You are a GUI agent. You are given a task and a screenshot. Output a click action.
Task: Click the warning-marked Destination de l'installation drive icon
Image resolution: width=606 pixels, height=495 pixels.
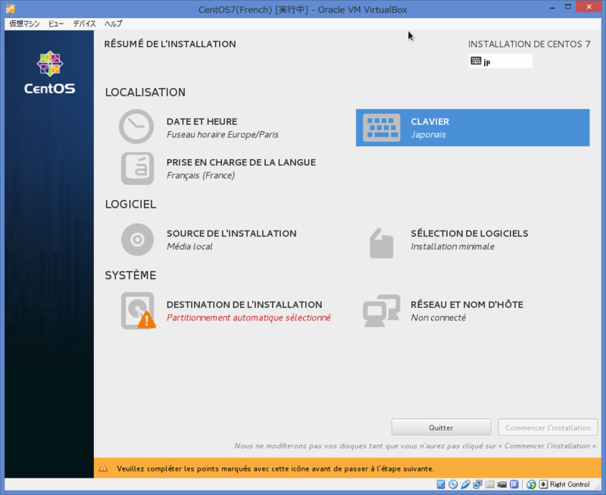[136, 310]
